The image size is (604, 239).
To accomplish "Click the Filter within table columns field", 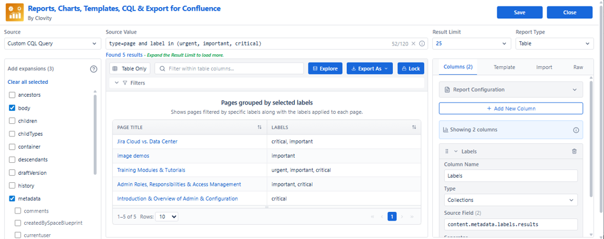I will (229, 68).
